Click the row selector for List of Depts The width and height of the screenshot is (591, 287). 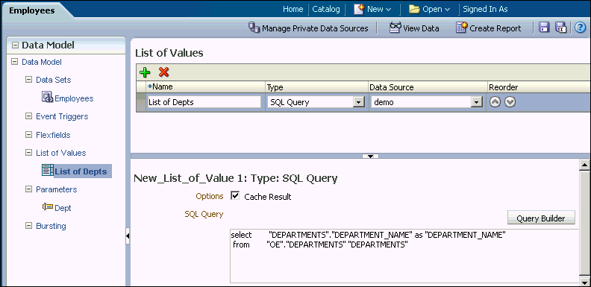141,102
